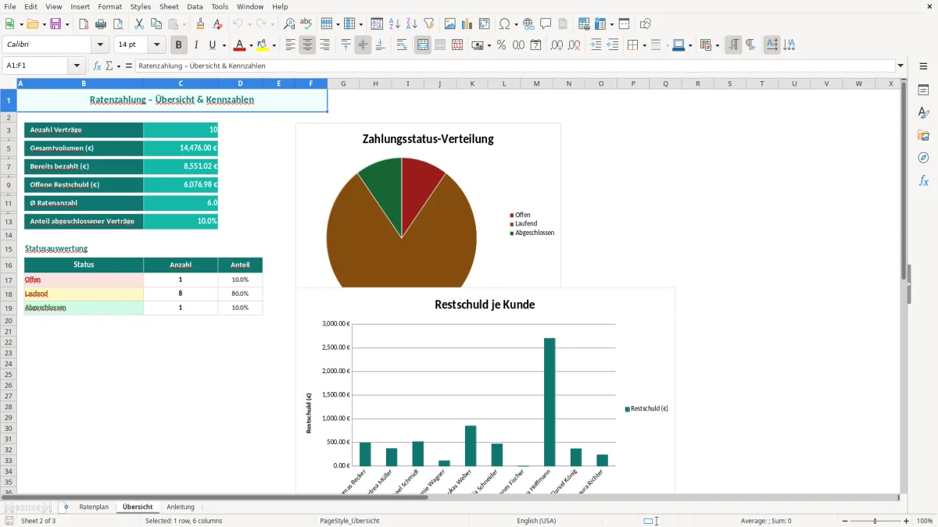This screenshot has width=938, height=527.
Task: Insert Hyperlink globe icon
Action: pyautogui.click(x=528, y=24)
